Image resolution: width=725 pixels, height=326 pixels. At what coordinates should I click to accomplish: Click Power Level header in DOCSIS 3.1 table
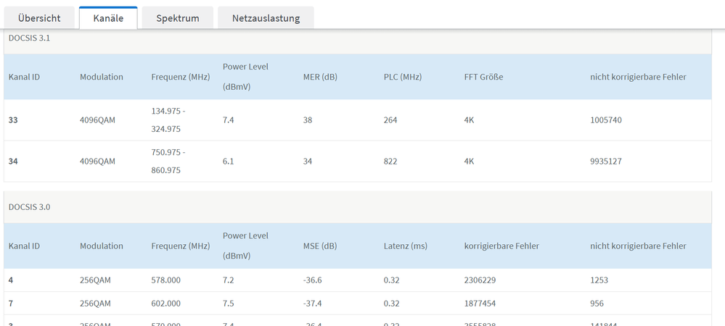(x=245, y=77)
